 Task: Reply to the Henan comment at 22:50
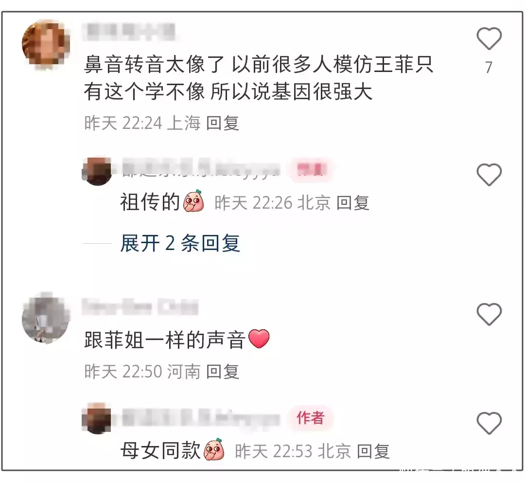click(222, 372)
